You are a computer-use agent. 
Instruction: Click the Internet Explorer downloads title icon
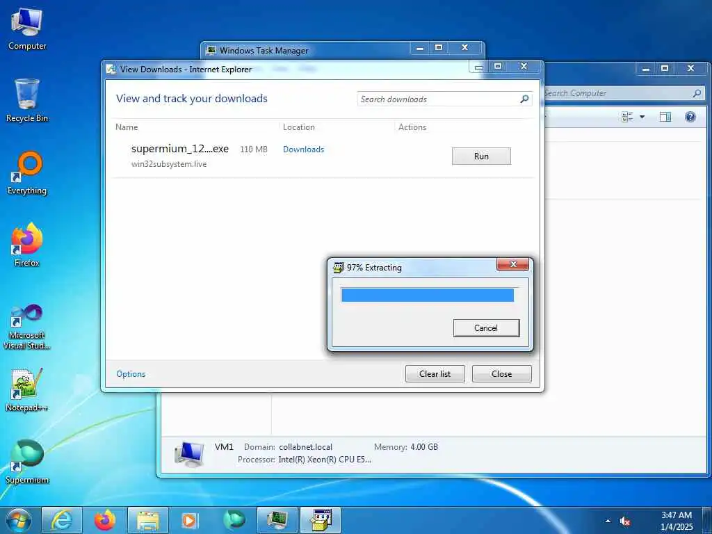(x=111, y=70)
